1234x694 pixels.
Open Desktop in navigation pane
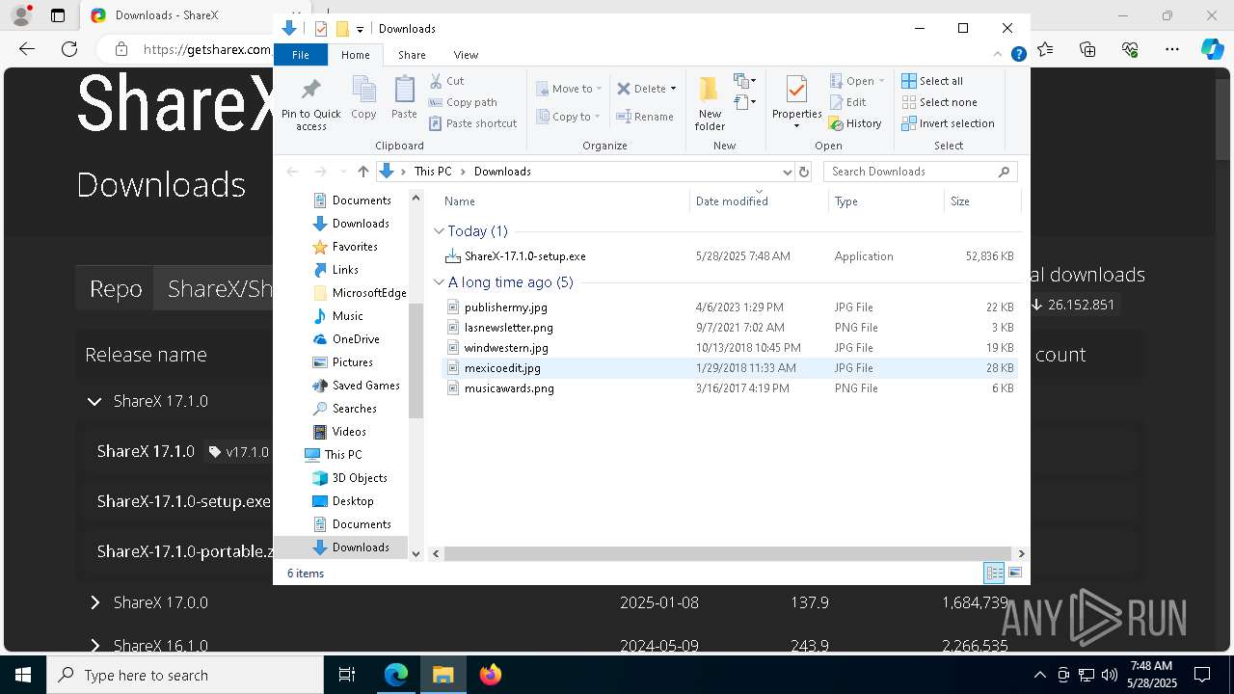tap(352, 501)
